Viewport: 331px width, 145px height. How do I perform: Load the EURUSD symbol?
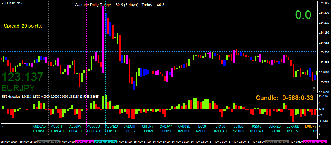coord(39,131)
